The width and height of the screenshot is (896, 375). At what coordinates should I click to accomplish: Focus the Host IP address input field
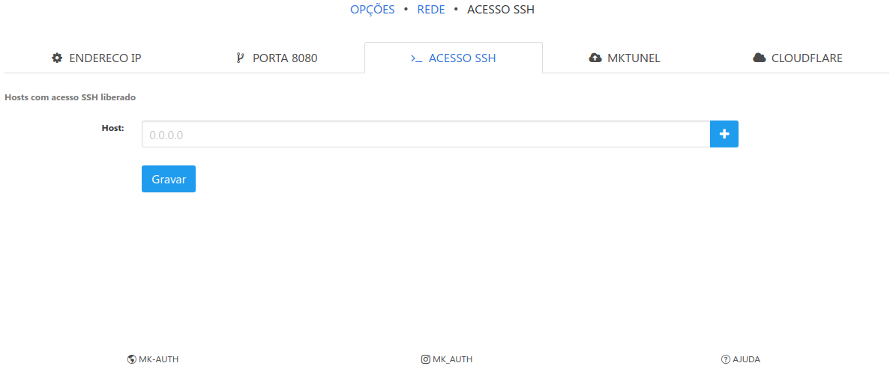click(x=425, y=135)
